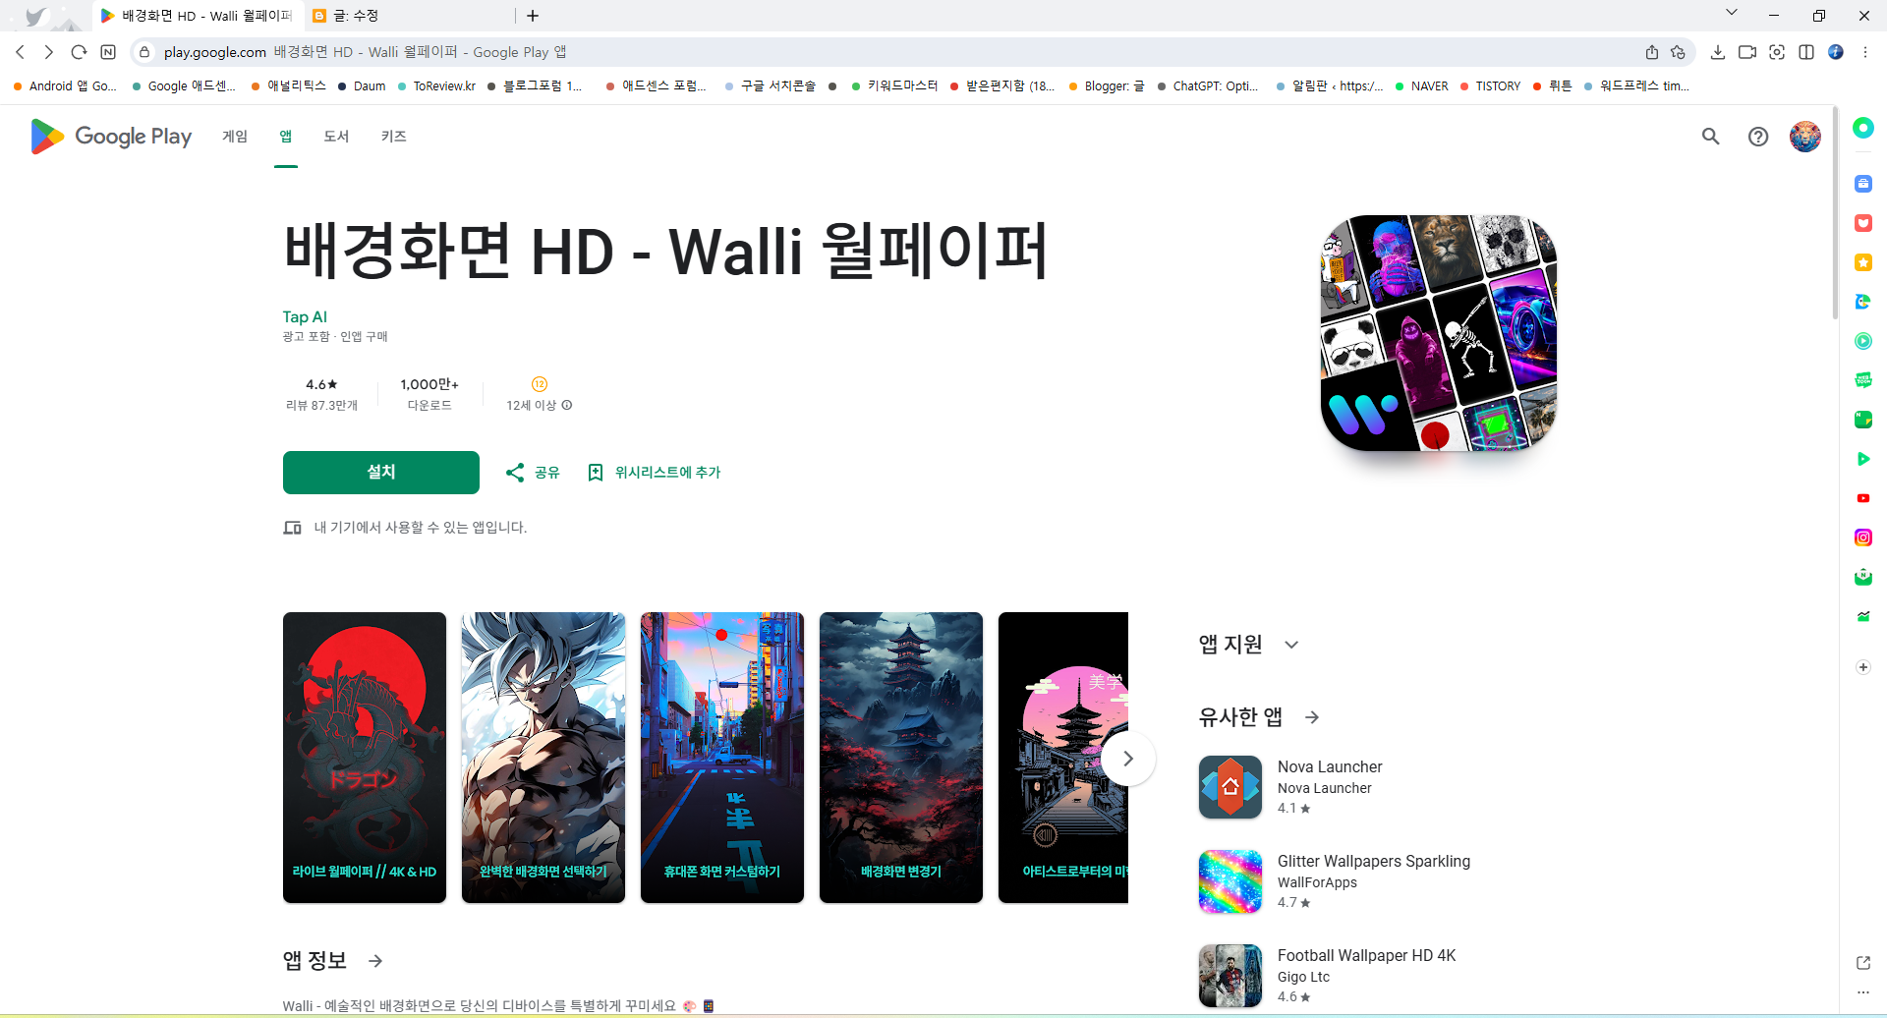Image resolution: width=1887 pixels, height=1018 pixels.
Task: Open sidebar in new window icon
Action: coord(1863,963)
